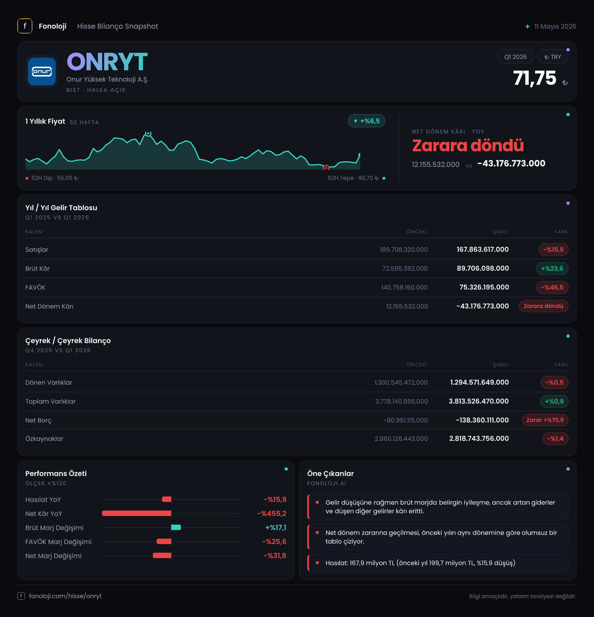Click the Fonoloji 'f' logo icon in the header

coord(25,26)
